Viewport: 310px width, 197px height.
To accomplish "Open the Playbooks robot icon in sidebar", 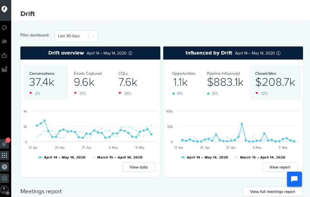I will (x=4, y=55).
